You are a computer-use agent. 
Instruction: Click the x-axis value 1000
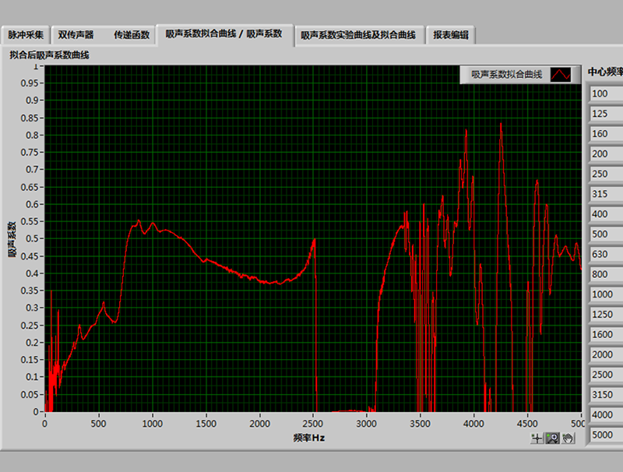(152, 424)
